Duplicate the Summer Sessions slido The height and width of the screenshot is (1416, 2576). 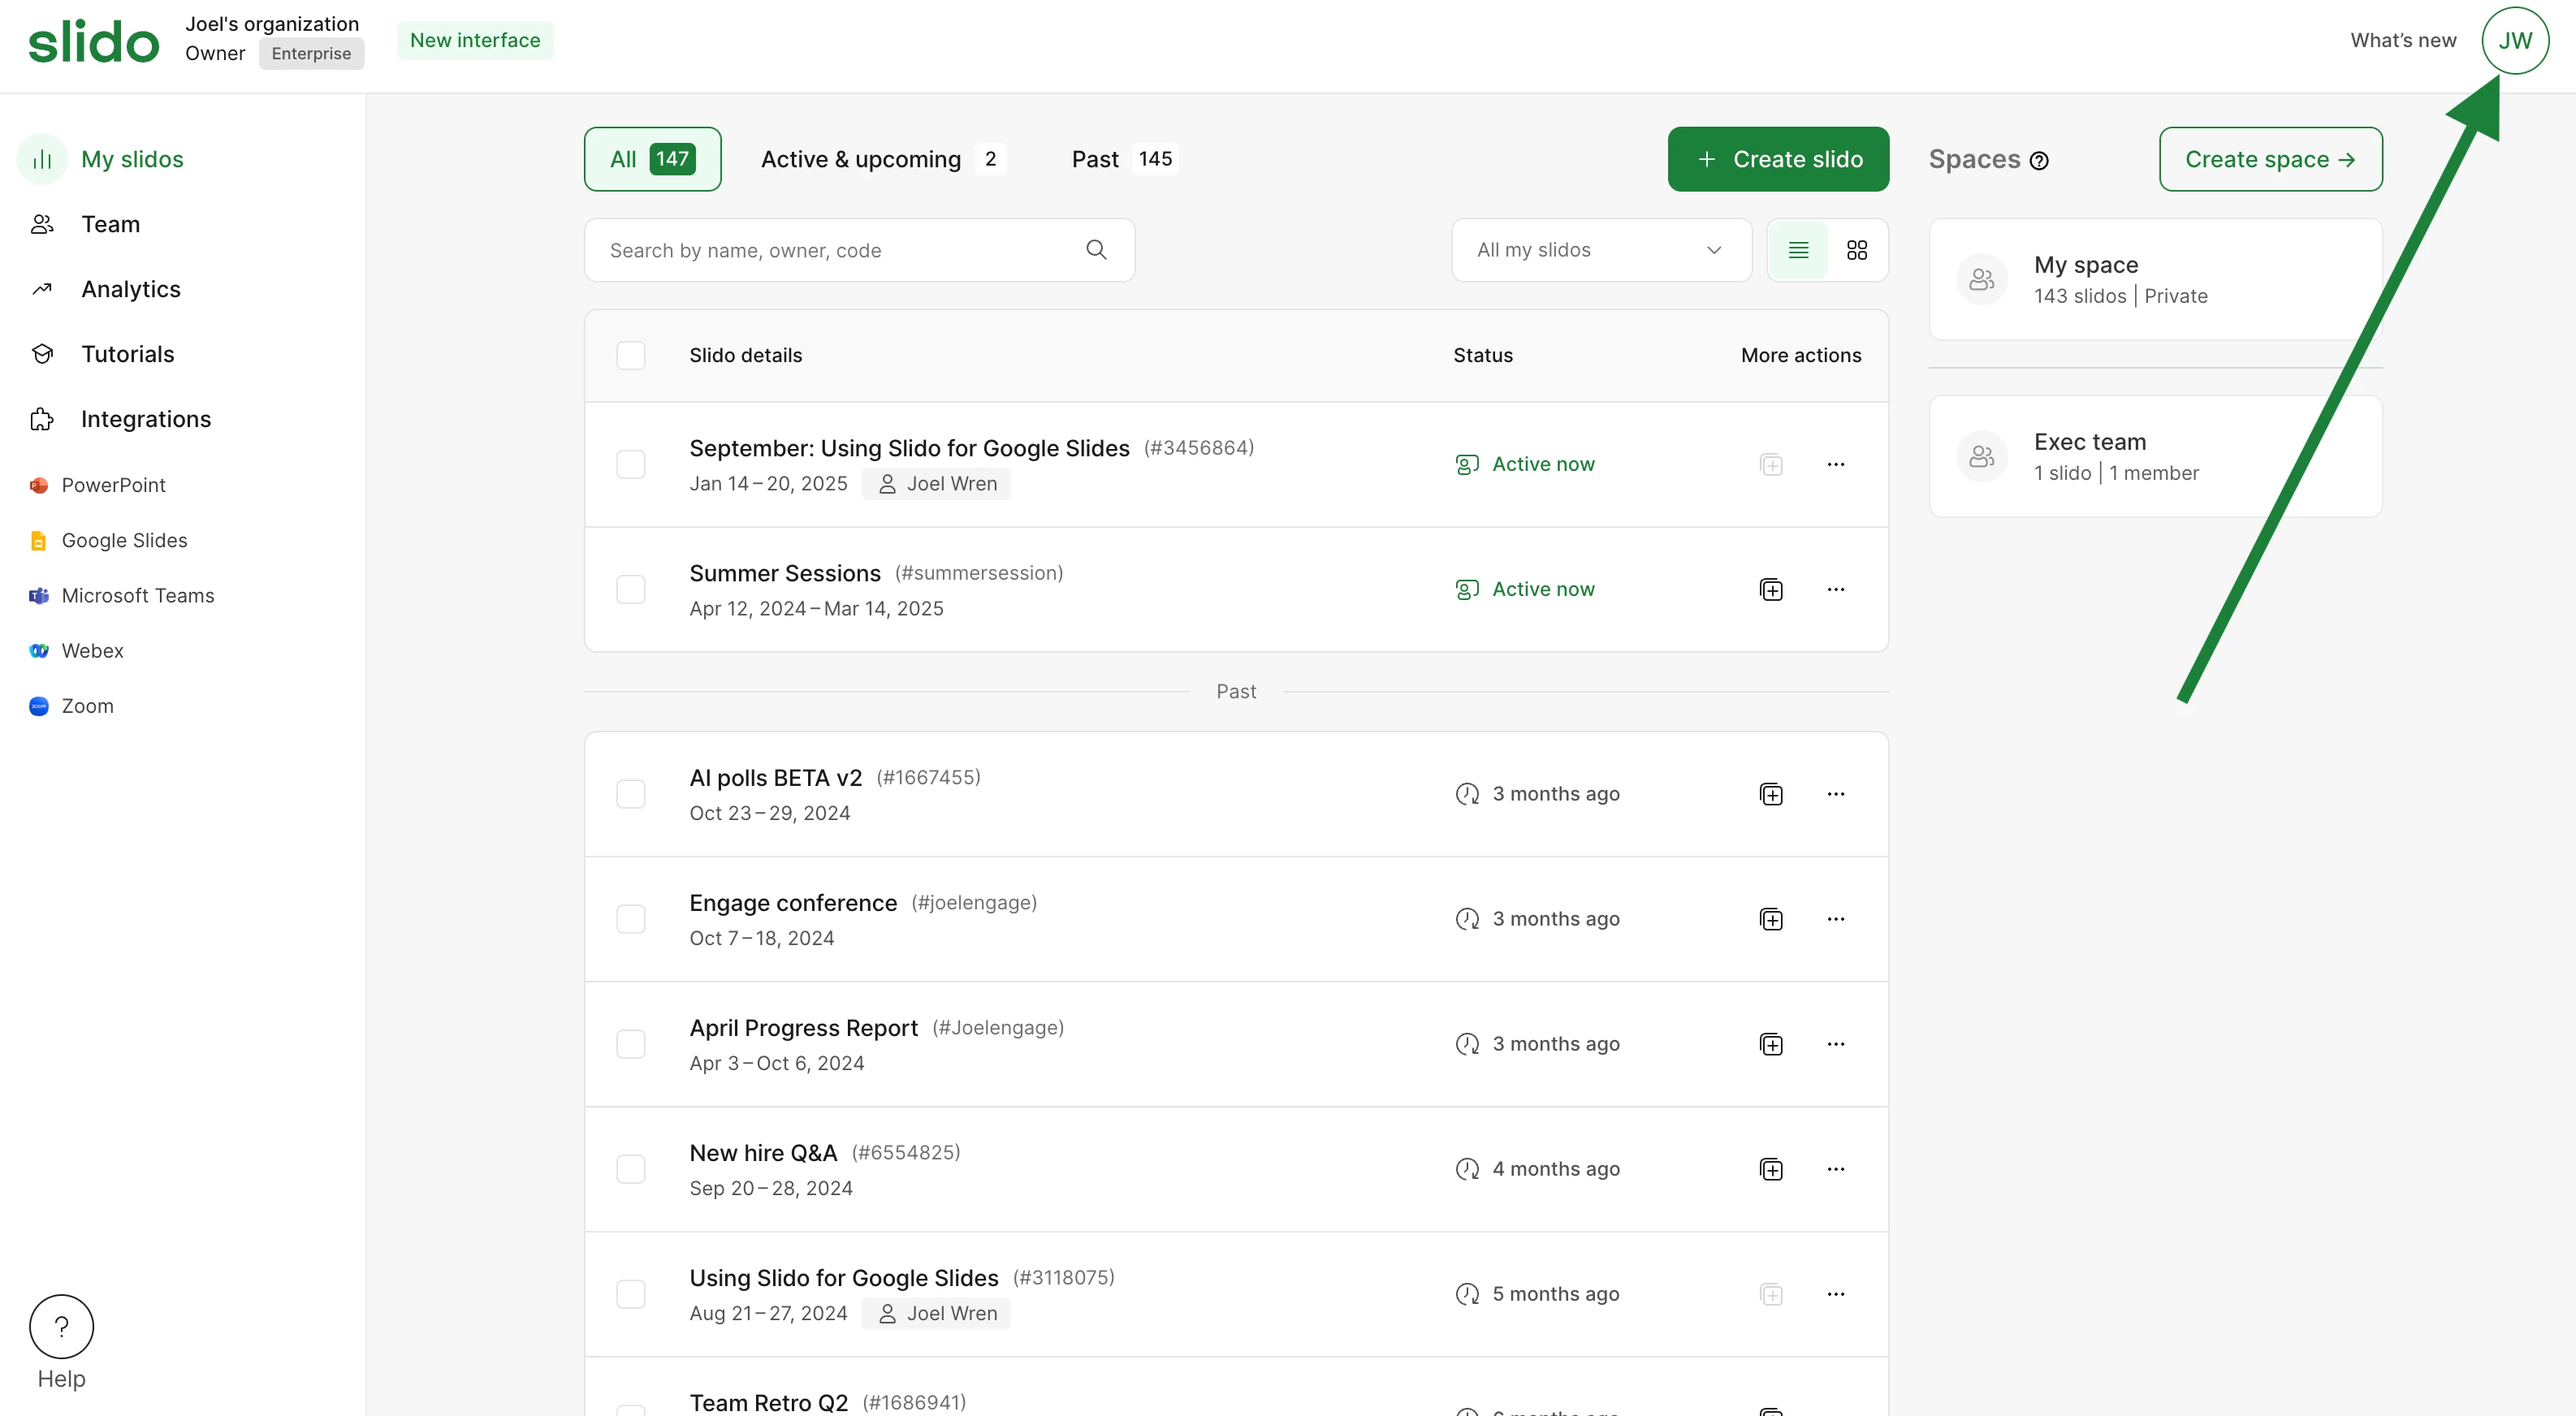[1771, 590]
